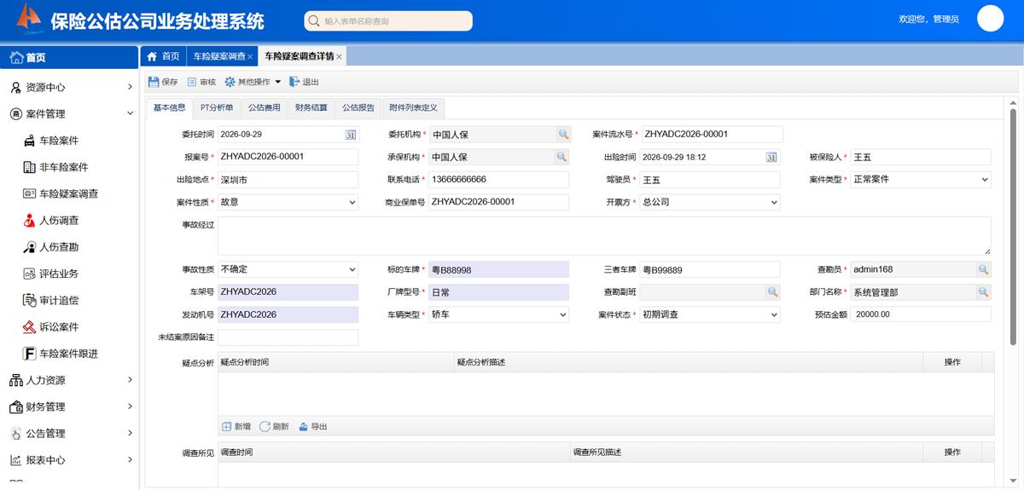Click the 出险地点 input field
1024x490 pixels.
[x=288, y=180]
